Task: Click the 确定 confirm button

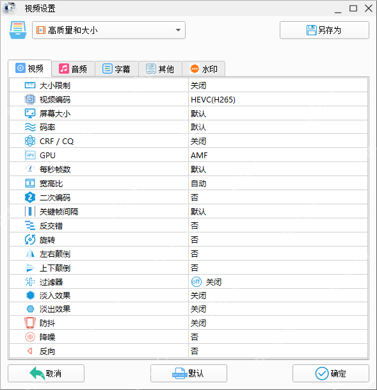Action: pyautogui.click(x=331, y=373)
